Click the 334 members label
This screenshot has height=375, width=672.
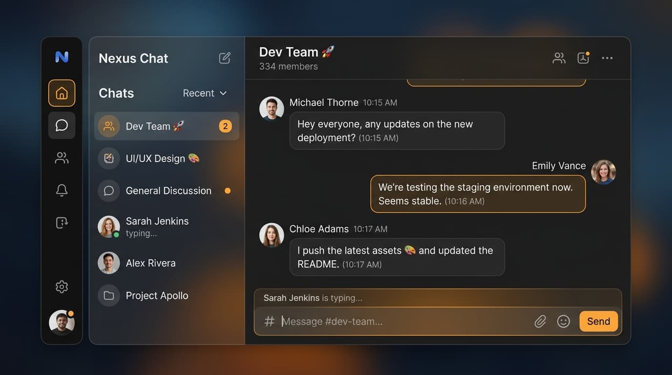[288, 66]
